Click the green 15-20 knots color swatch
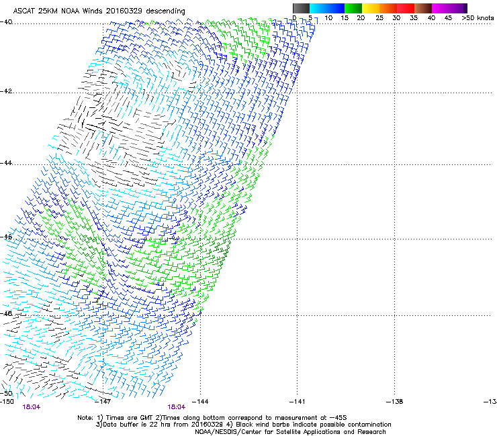Viewport: 497px width, 436px height. [353, 8]
